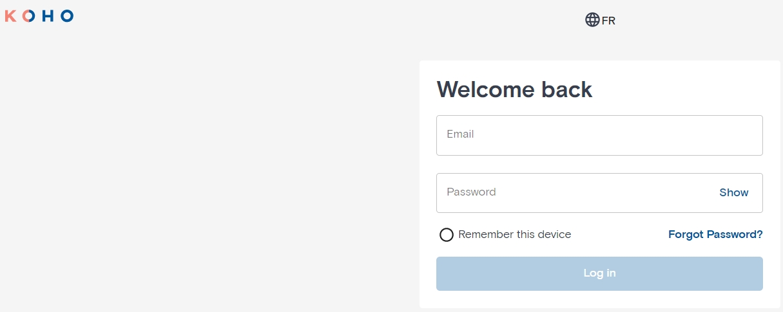The image size is (783, 312).
Task: Click the "Welcome back" heading
Action: coord(514,89)
